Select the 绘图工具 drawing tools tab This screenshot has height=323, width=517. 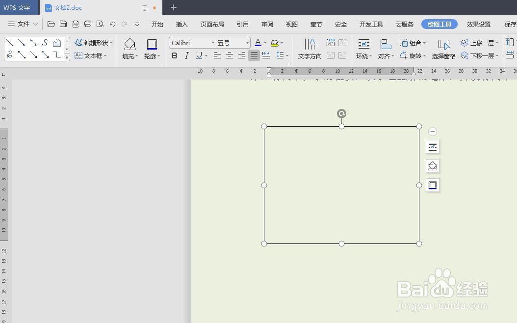tap(439, 24)
